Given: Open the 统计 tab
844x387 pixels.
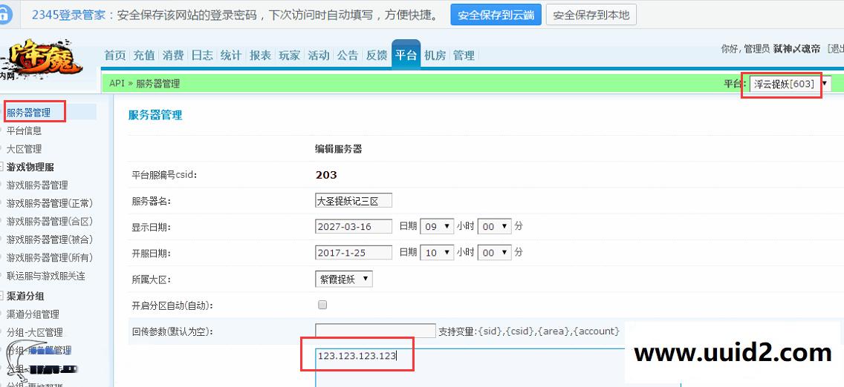Looking at the screenshot, I should click(x=231, y=56).
